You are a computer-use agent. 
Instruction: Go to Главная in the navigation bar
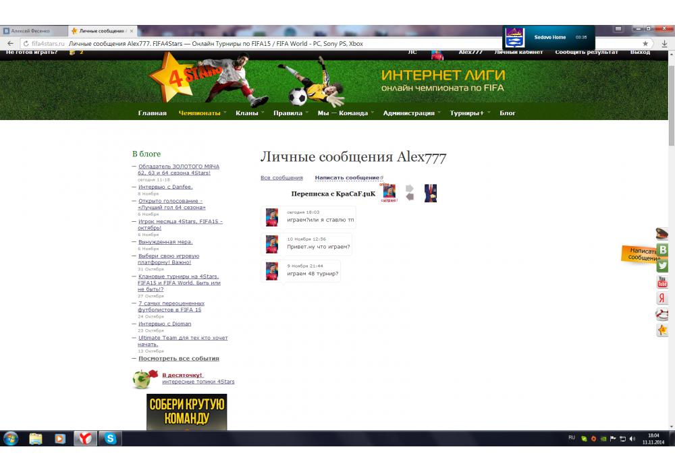click(152, 113)
